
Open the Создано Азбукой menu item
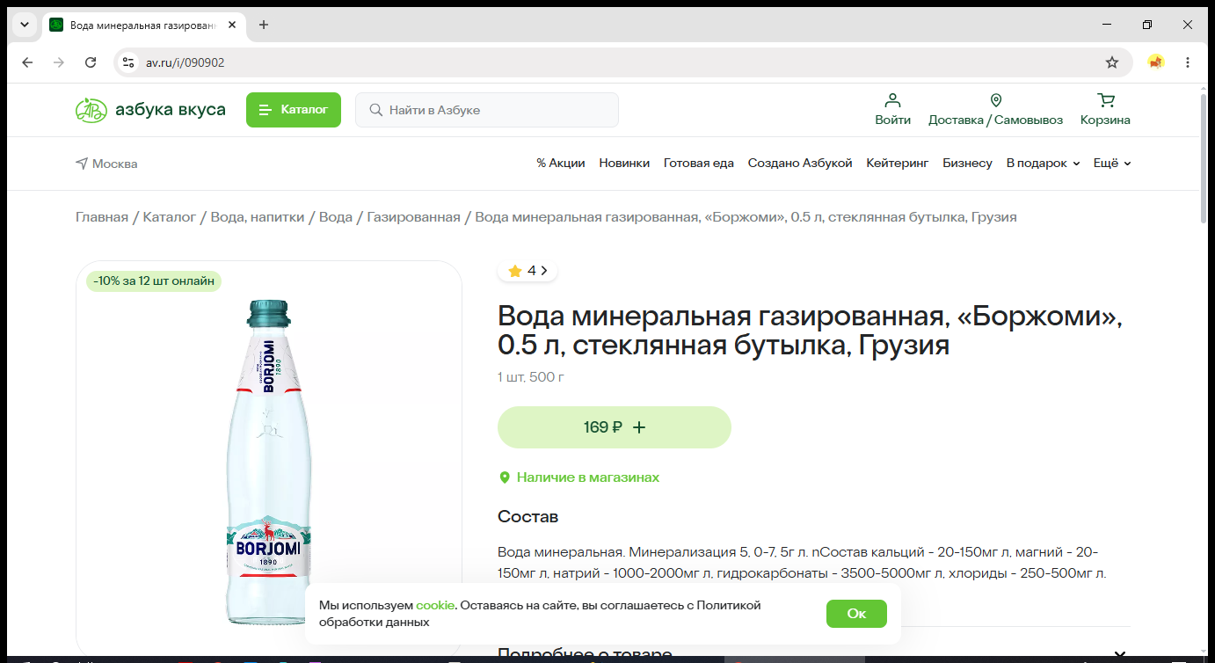pyautogui.click(x=800, y=164)
